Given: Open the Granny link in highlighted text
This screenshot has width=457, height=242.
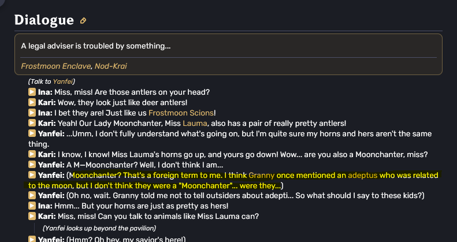Looking at the screenshot, I should point(261,175).
